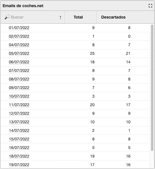Select the 13/07/2022 date
Screen dimensions: 155x169
[19, 122]
